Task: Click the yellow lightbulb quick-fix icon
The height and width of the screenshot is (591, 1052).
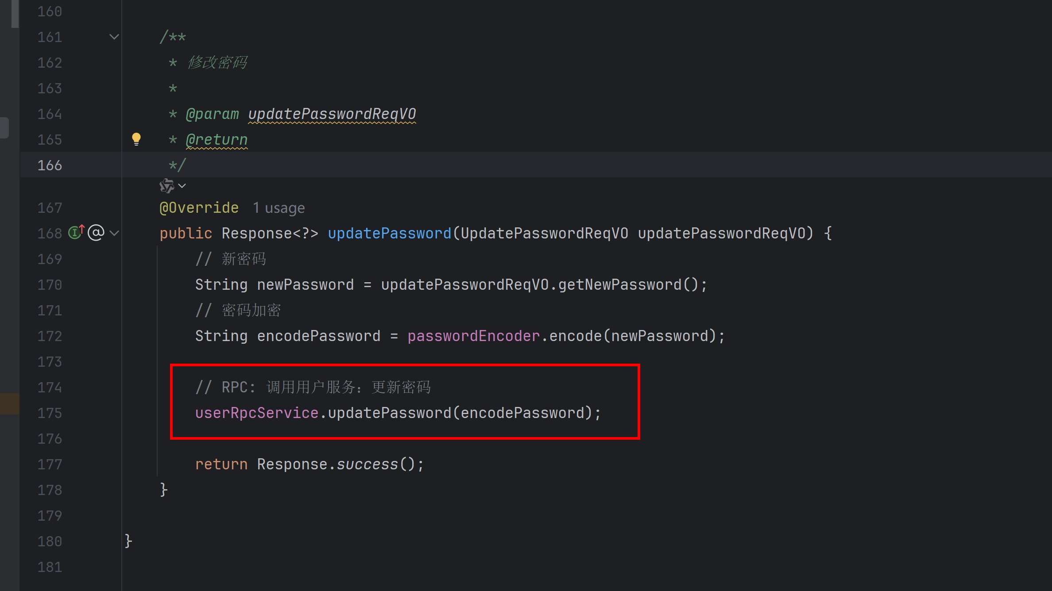Action: pyautogui.click(x=136, y=139)
